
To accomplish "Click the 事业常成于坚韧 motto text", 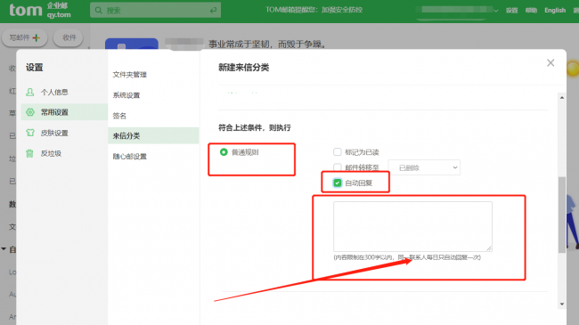I will [x=268, y=45].
